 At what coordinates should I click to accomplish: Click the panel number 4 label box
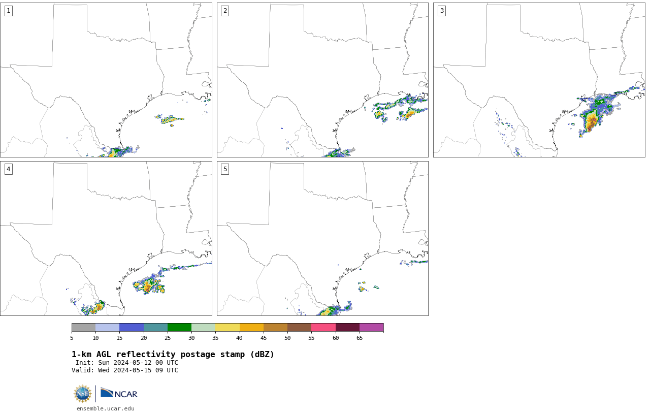click(x=8, y=169)
